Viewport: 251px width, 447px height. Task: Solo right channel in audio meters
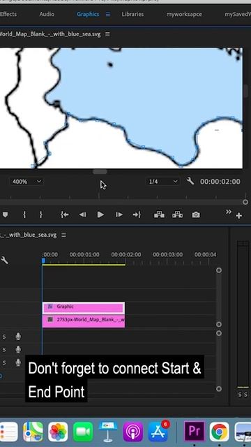pyautogui.click(x=245, y=395)
